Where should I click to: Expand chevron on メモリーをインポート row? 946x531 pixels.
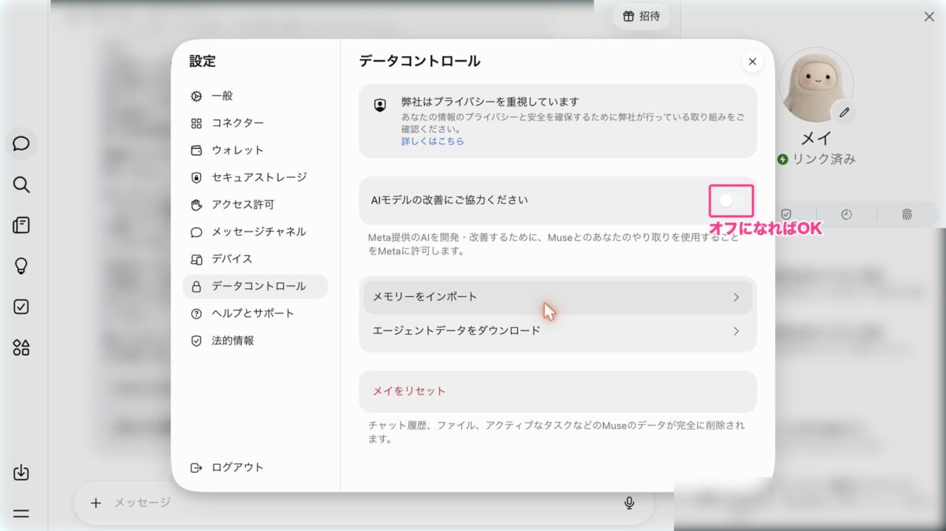[x=736, y=297]
